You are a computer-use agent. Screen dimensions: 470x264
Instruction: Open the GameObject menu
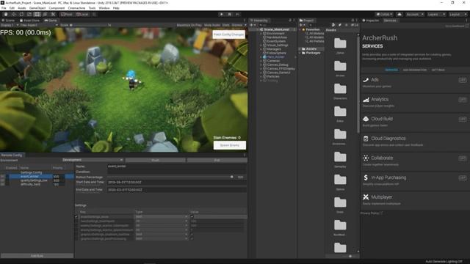pyautogui.click(x=37, y=8)
